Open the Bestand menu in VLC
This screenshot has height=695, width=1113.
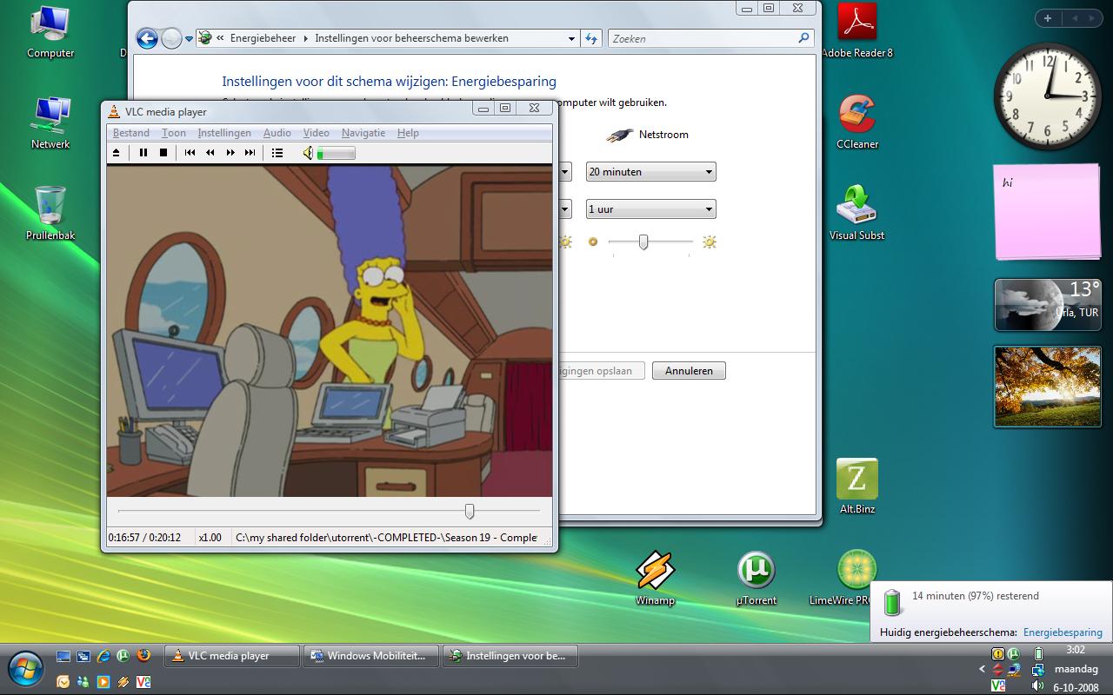pos(131,133)
